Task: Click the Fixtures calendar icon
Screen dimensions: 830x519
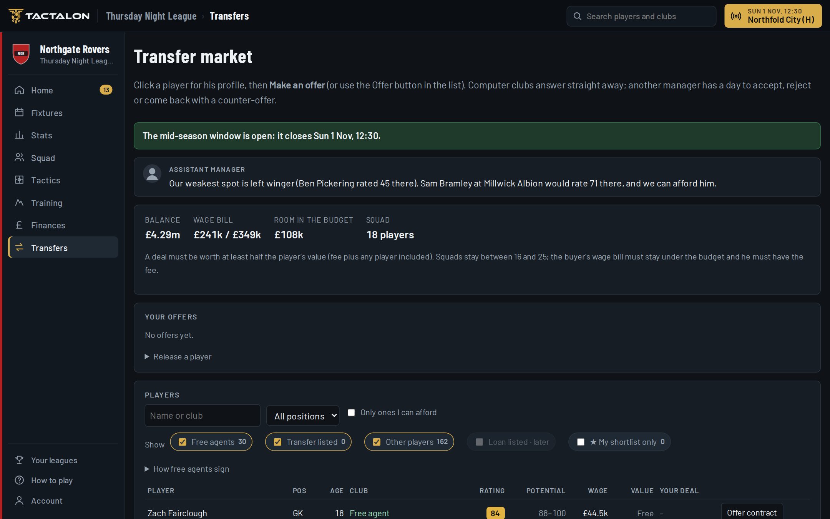Action: tap(19, 113)
